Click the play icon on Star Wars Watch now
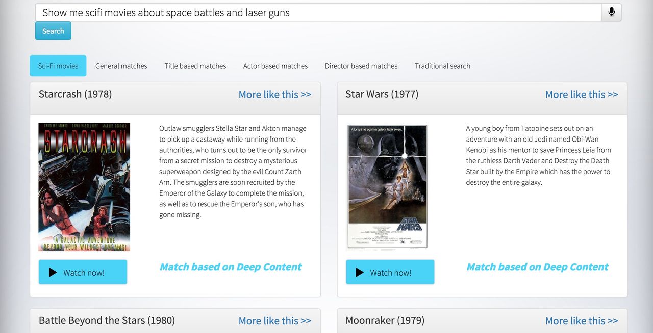 tap(360, 273)
